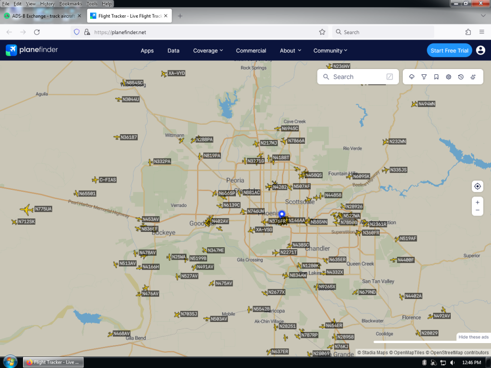This screenshot has height=368, width=491.
Task: Select aircraft C-FIAS on the map
Action: click(x=95, y=180)
